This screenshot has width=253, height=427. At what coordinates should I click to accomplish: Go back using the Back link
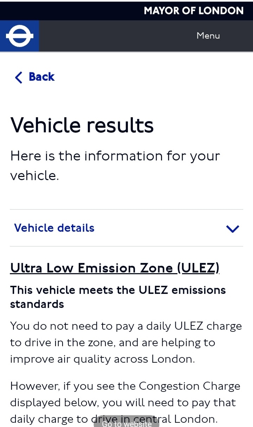(x=41, y=77)
